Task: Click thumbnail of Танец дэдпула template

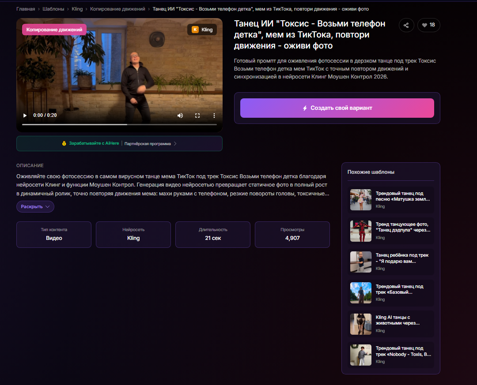Action: point(361,231)
